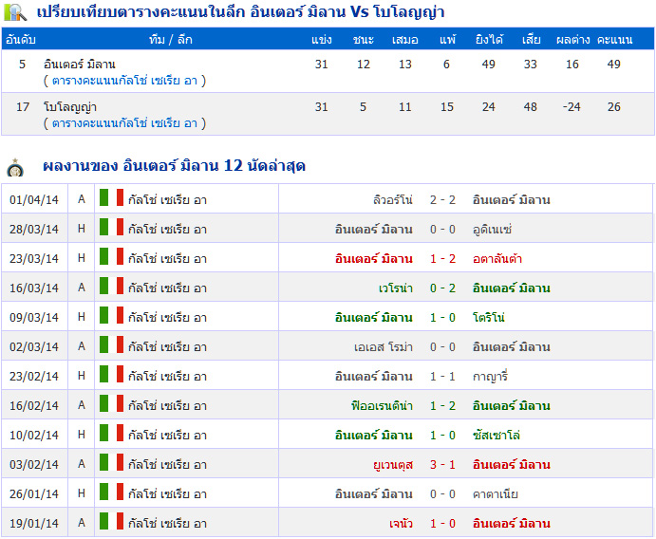Click the คะแนน column header
Screen dimensions: 656x539
point(614,40)
